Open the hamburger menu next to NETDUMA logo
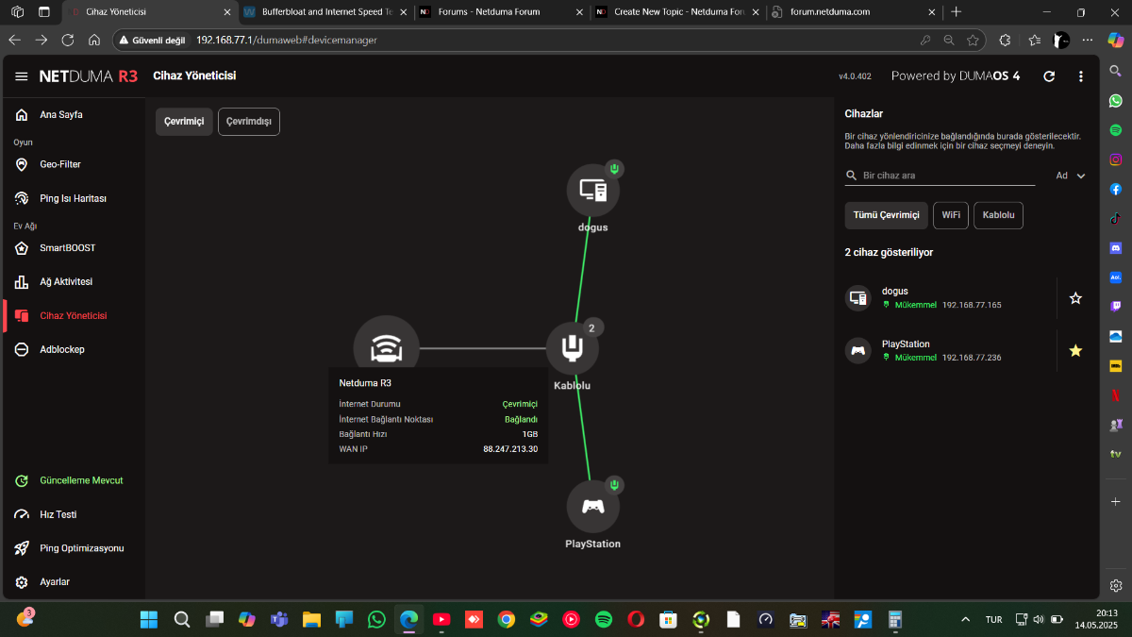 click(22, 76)
